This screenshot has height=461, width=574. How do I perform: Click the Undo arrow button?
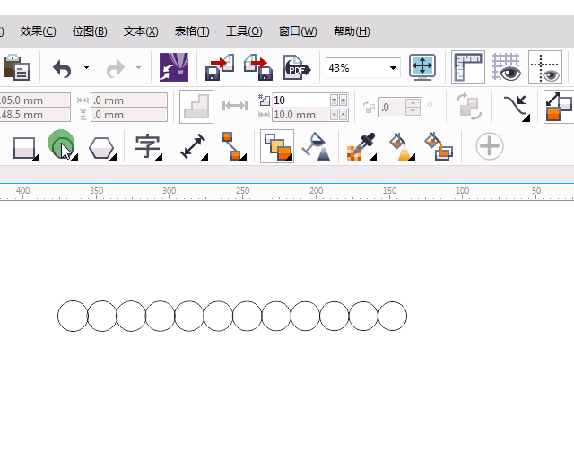tap(62, 68)
